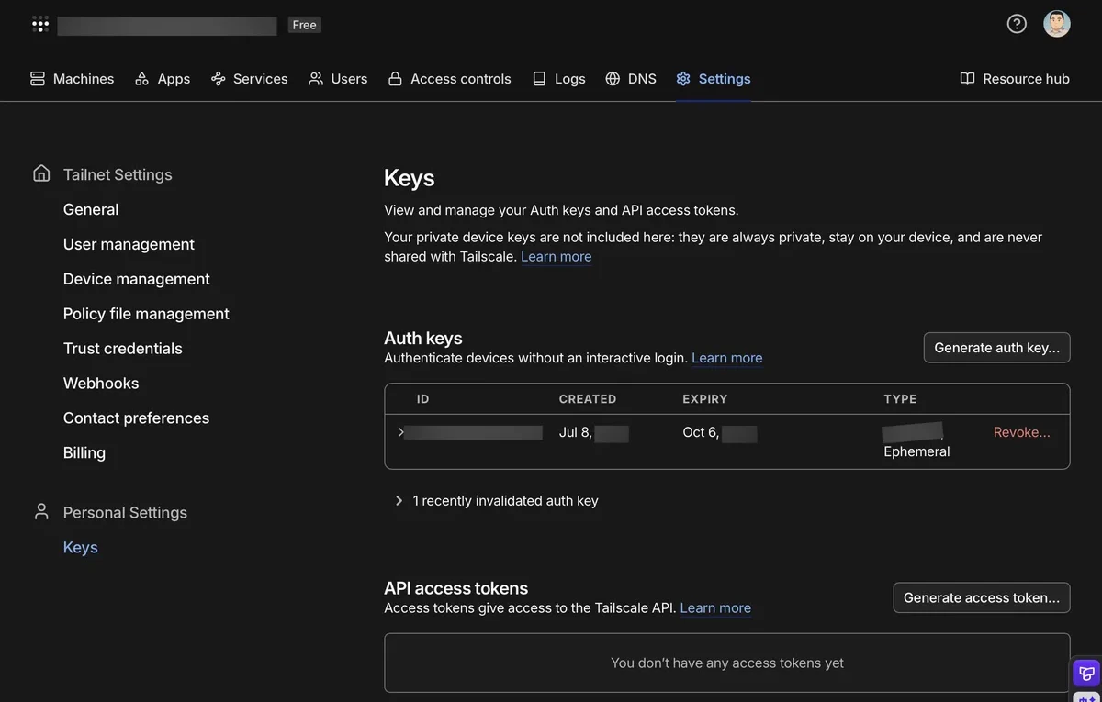Open Learn more link under Auth keys
This screenshot has height=702, width=1102.
click(727, 358)
